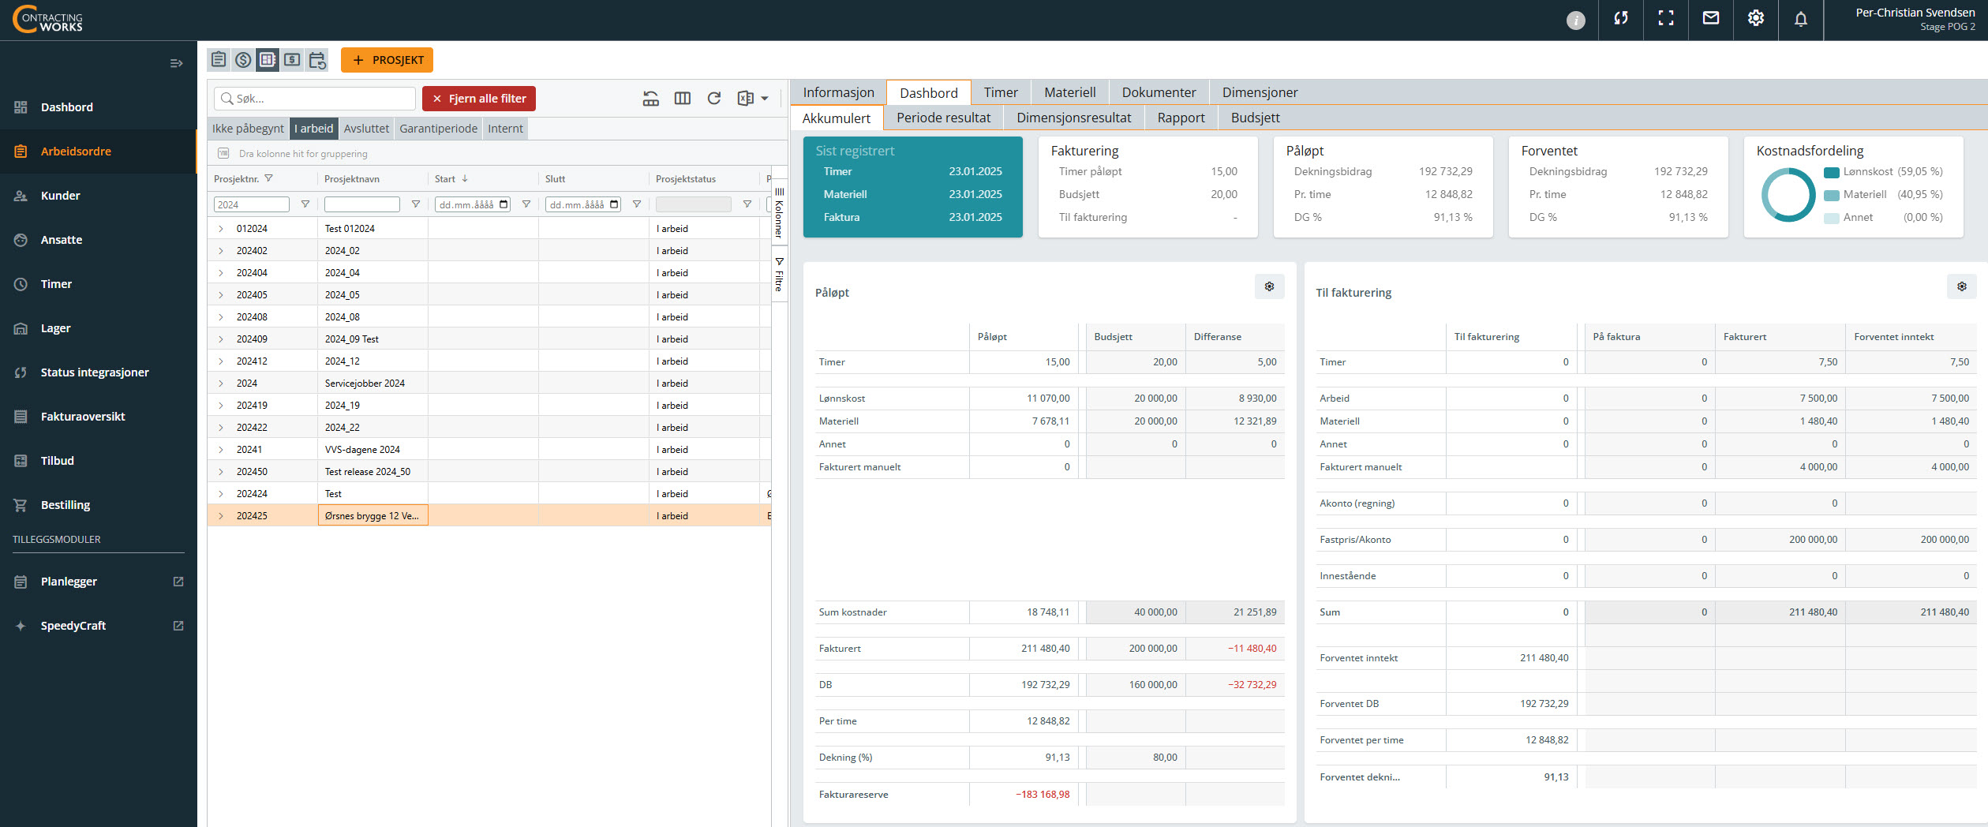Open Kunder in the sidebar
Screen dimensions: 1988x827
98,196
